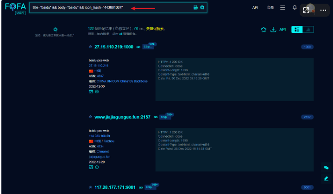Click the port 1000 badge
Screen dimensions: 333x194
tap(308, 47)
